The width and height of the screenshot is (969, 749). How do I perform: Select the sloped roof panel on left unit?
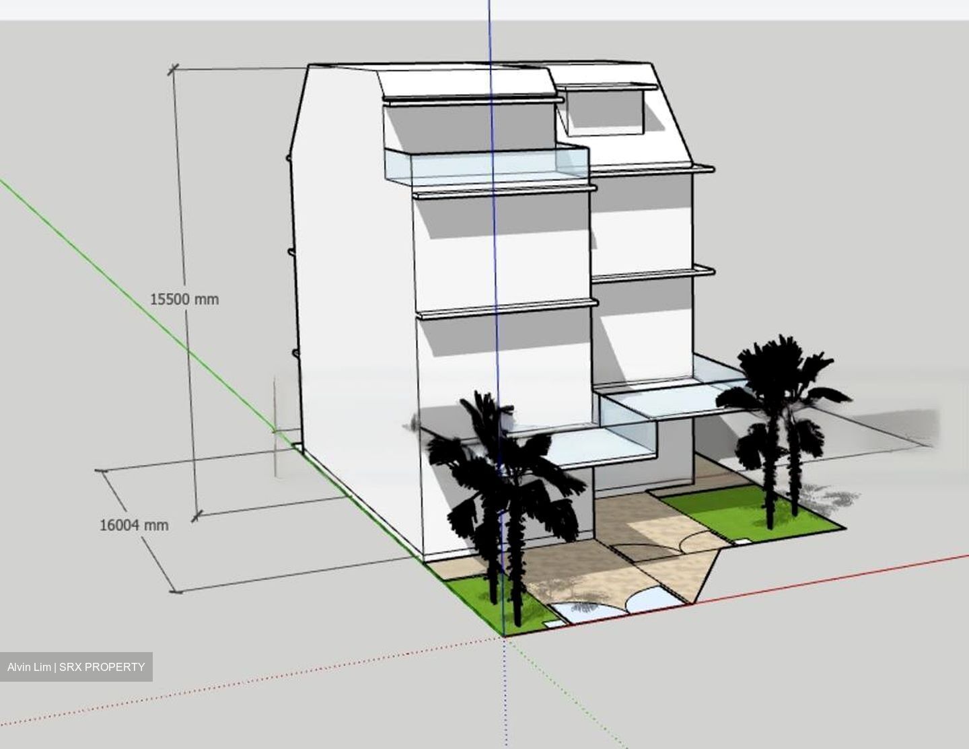[464, 81]
